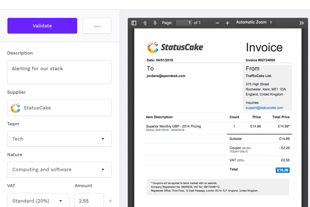The width and height of the screenshot is (310, 207).
Task: Click the VAT £2.55 value on invoice
Action: point(285,160)
